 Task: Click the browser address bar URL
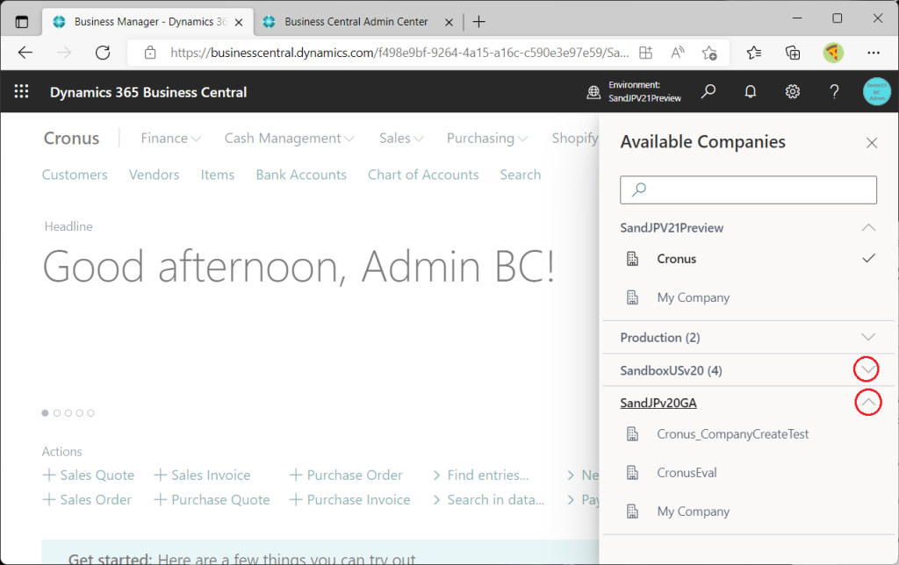[399, 53]
